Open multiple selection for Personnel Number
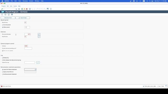168x94 pixels. [39, 34]
